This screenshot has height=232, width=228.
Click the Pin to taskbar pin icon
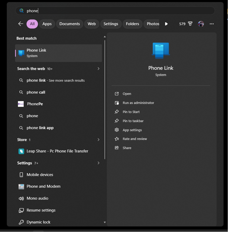click(x=117, y=121)
